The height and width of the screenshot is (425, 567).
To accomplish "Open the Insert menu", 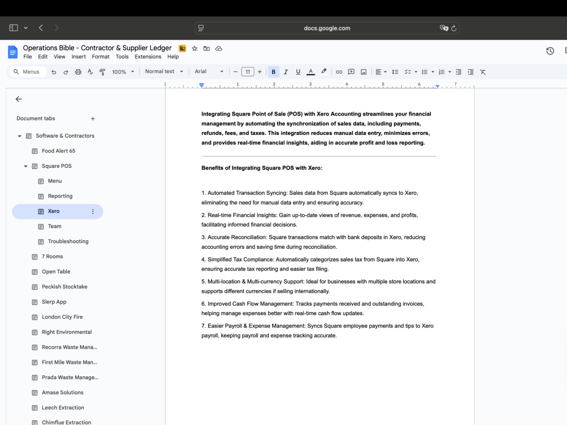I will tap(78, 57).
